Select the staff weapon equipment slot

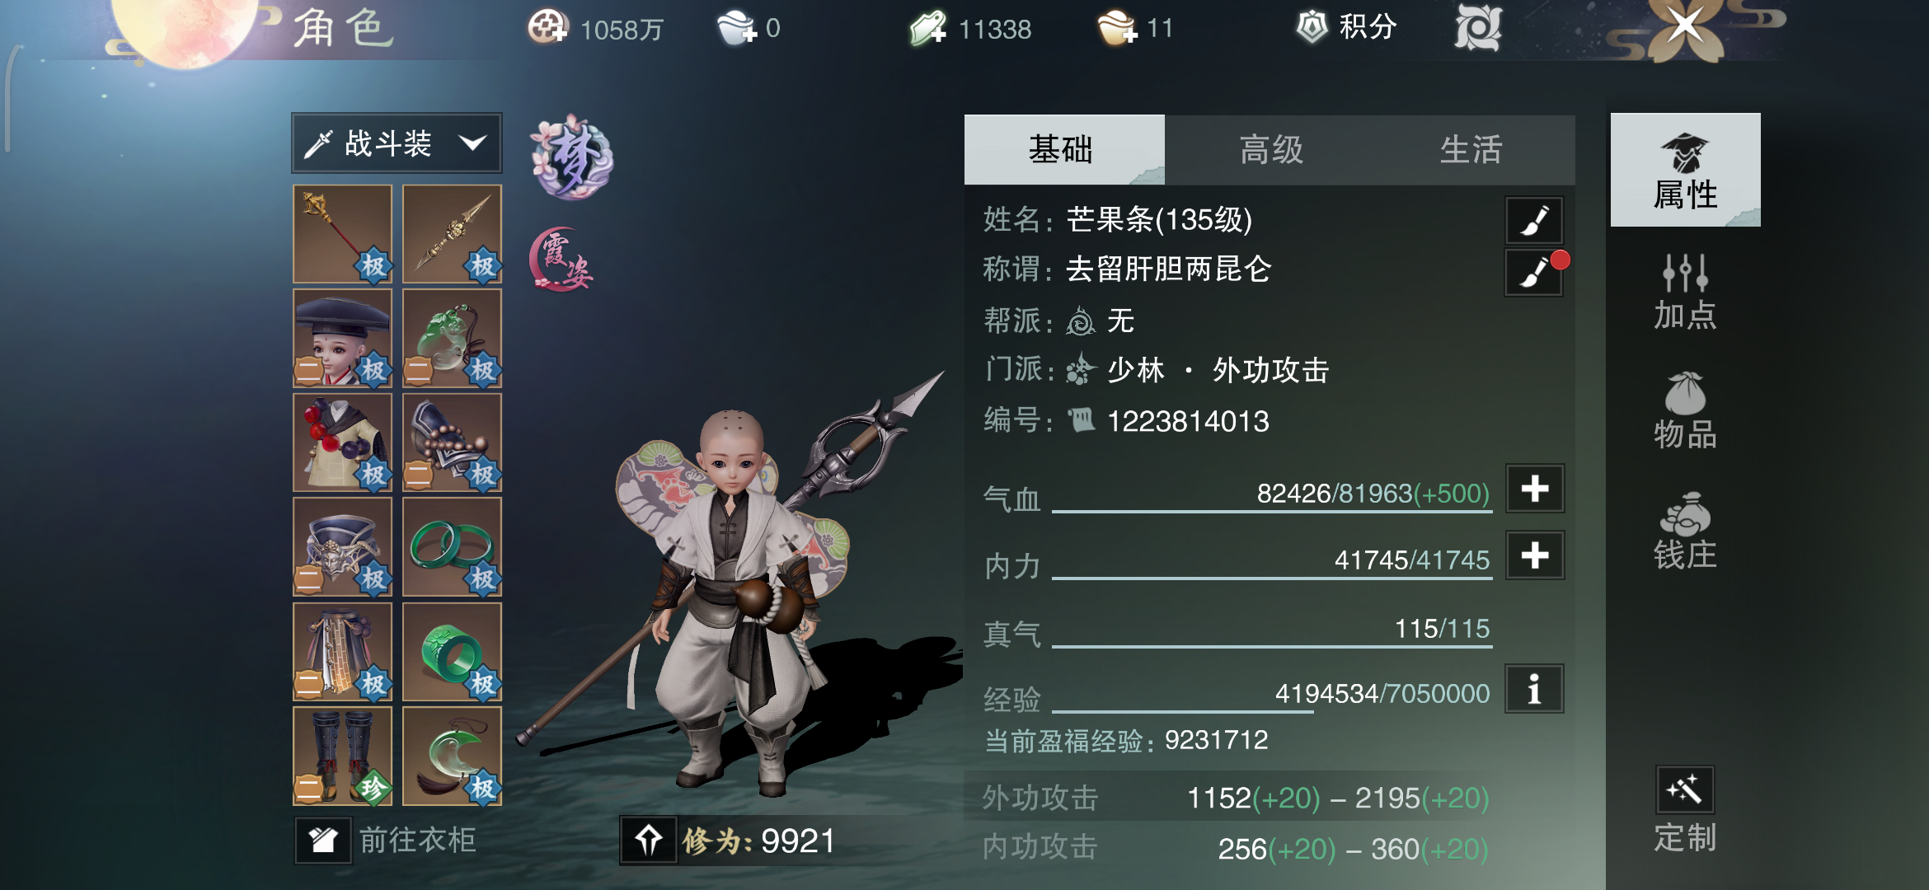342,234
